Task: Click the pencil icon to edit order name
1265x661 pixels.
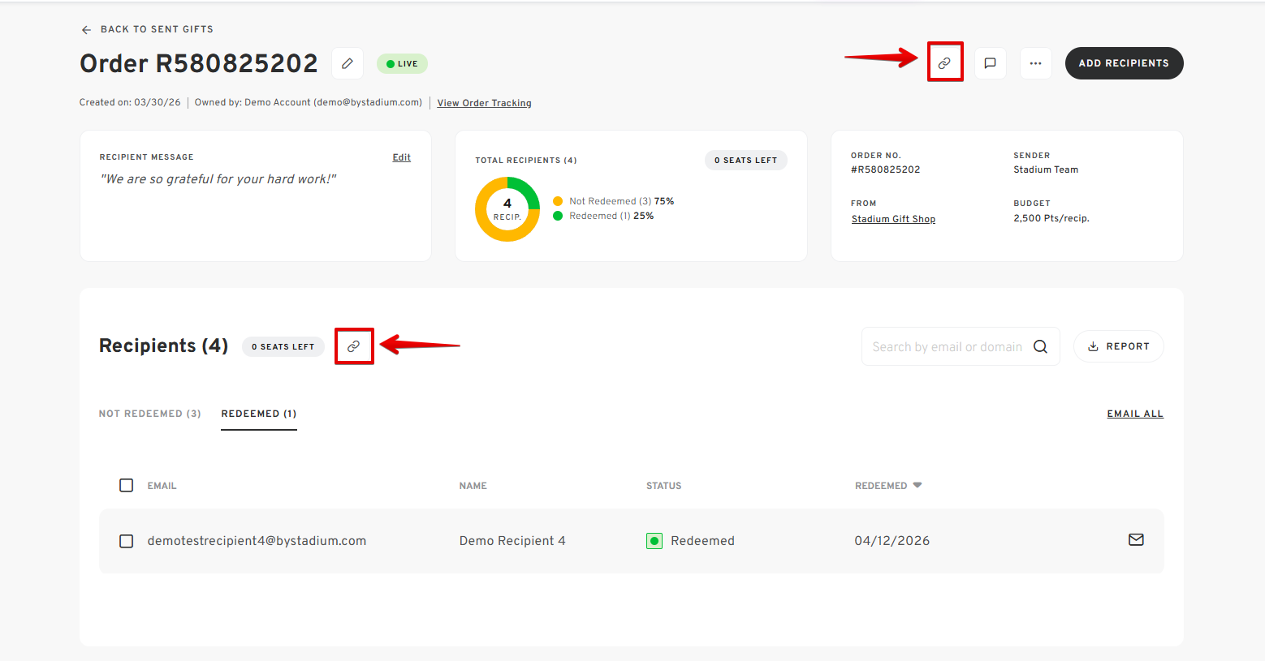Action: [x=348, y=63]
